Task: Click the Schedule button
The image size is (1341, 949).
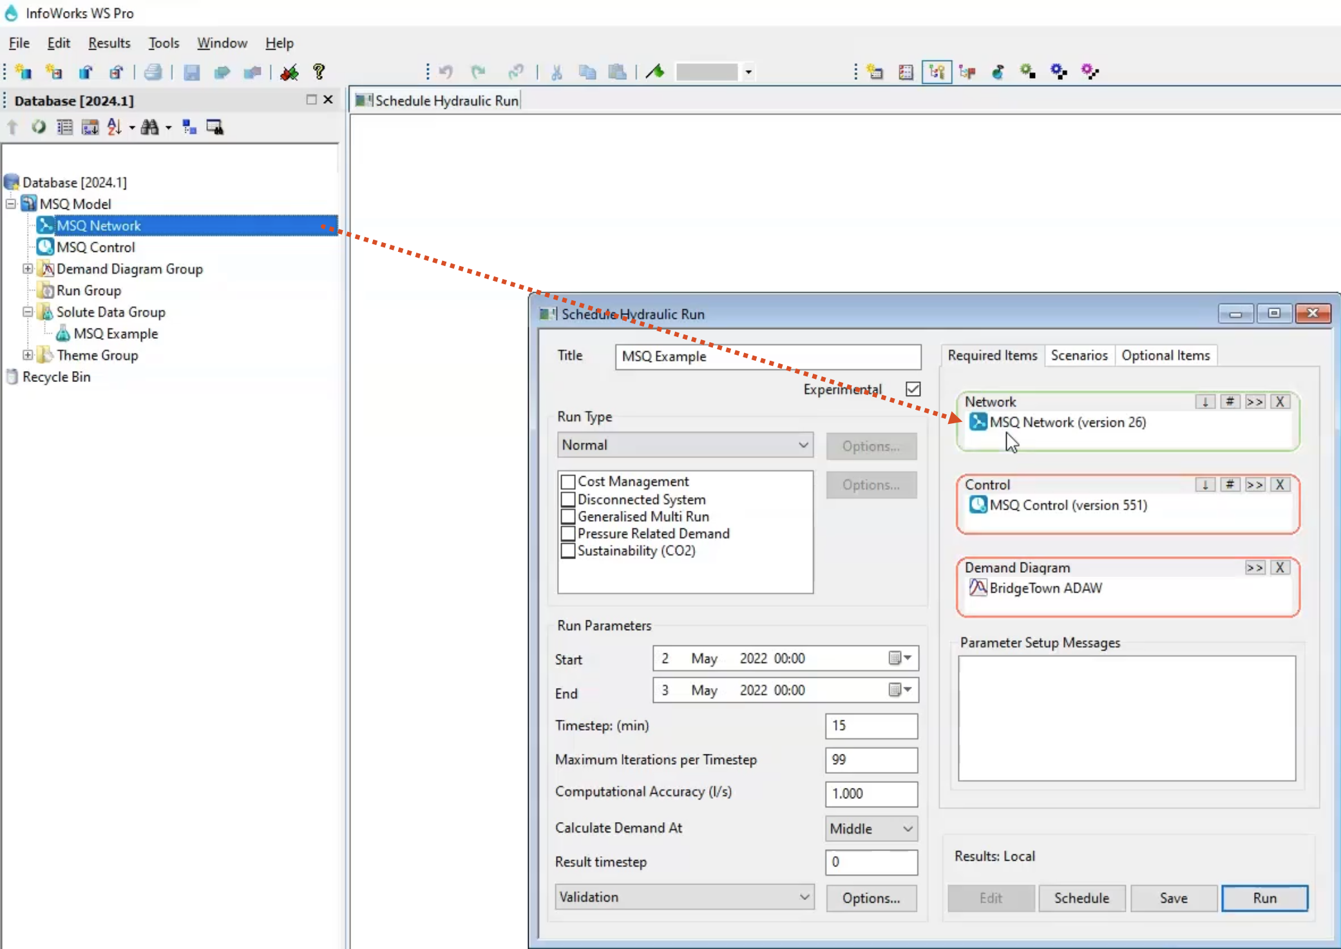Action: click(x=1081, y=897)
